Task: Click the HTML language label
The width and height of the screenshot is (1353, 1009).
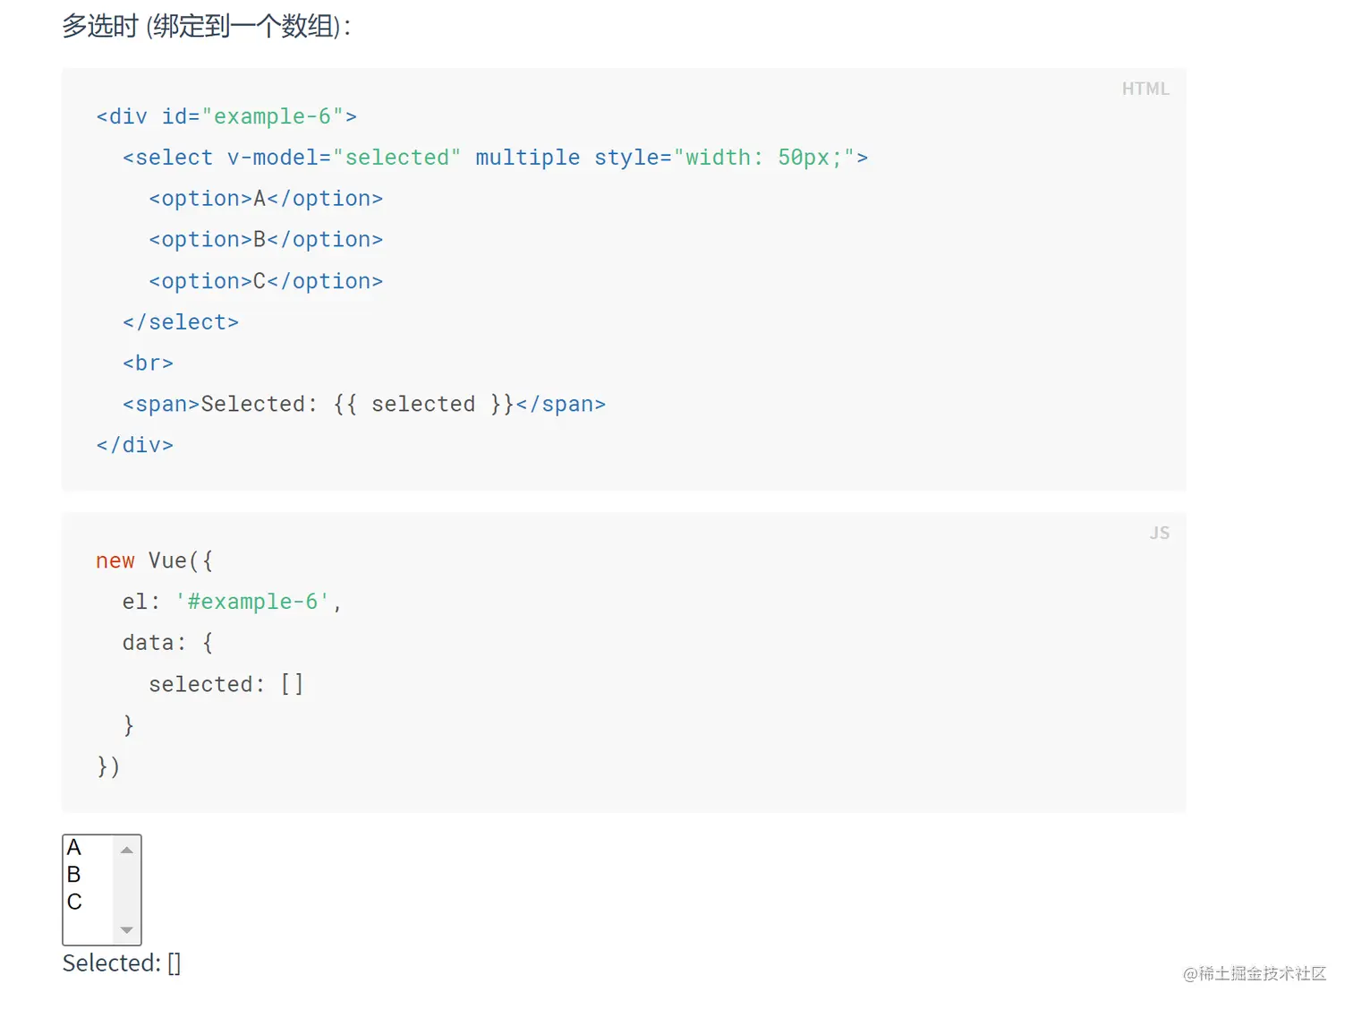Action: tap(1145, 89)
